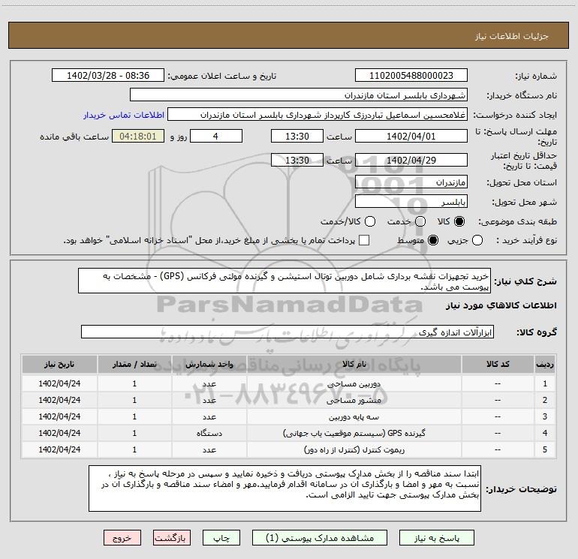578x559 pixels.
Task: Select the کالا/خدمت radio button
Action: (x=370, y=221)
